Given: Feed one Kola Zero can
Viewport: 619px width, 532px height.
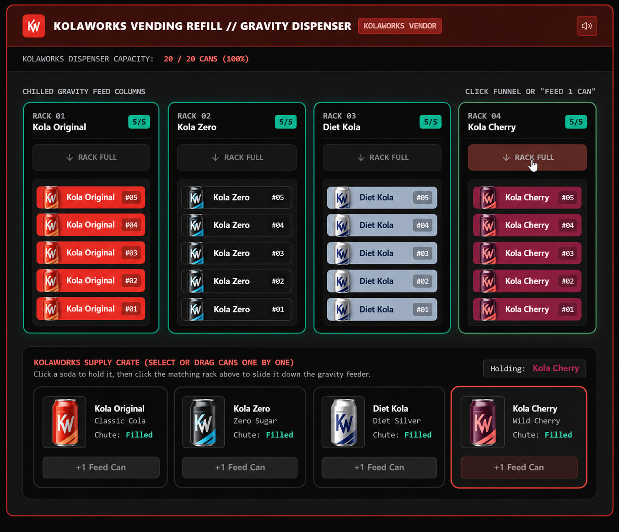Looking at the screenshot, I should click(x=240, y=468).
